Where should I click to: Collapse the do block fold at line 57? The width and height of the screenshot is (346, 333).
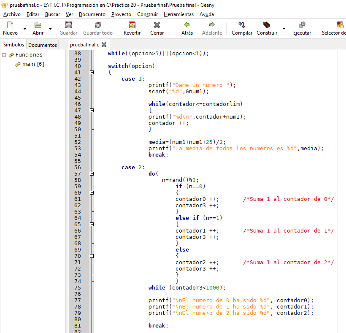pyautogui.click(x=92, y=173)
